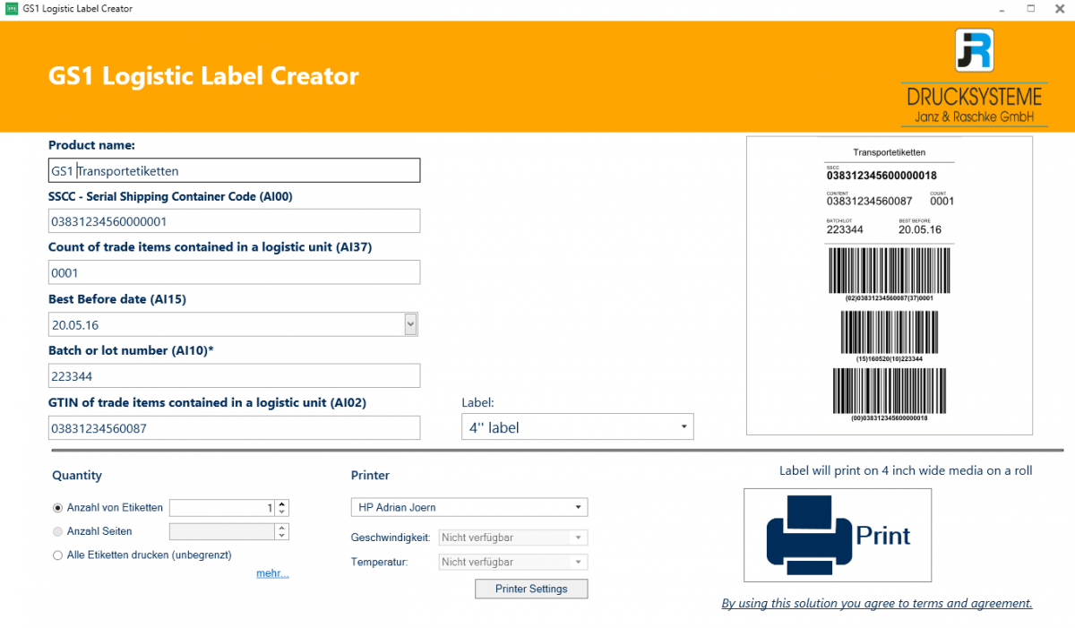Click the GS1 app icon in the title bar
1075x628 pixels.
click(x=11, y=9)
